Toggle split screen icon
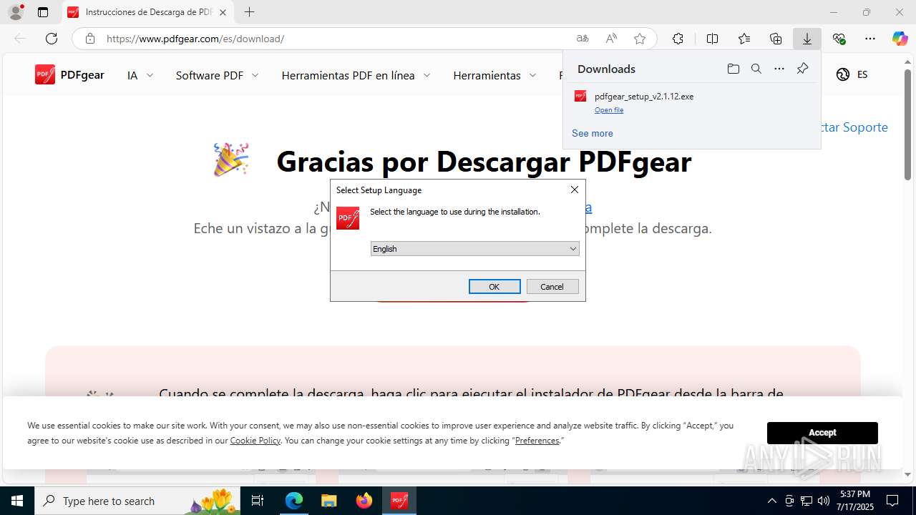 coord(712,39)
